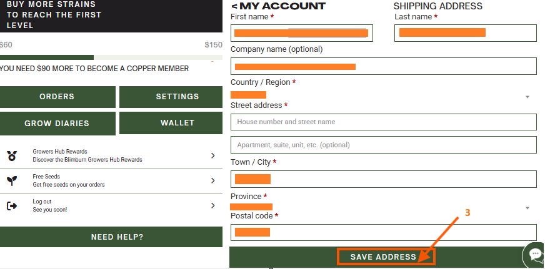Go back to My Account
The image size is (545, 269).
coord(278,6)
